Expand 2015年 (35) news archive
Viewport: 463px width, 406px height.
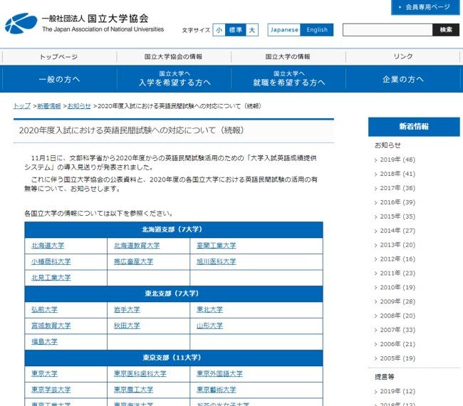point(397,217)
